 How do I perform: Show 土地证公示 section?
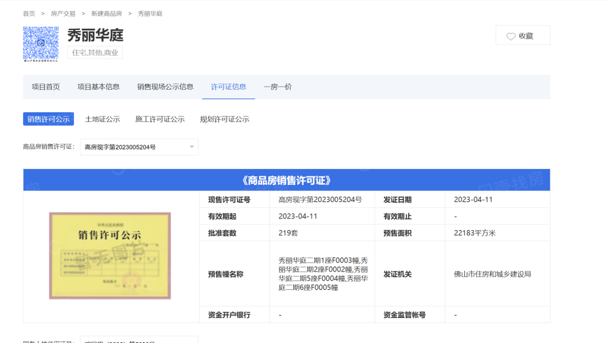point(103,119)
